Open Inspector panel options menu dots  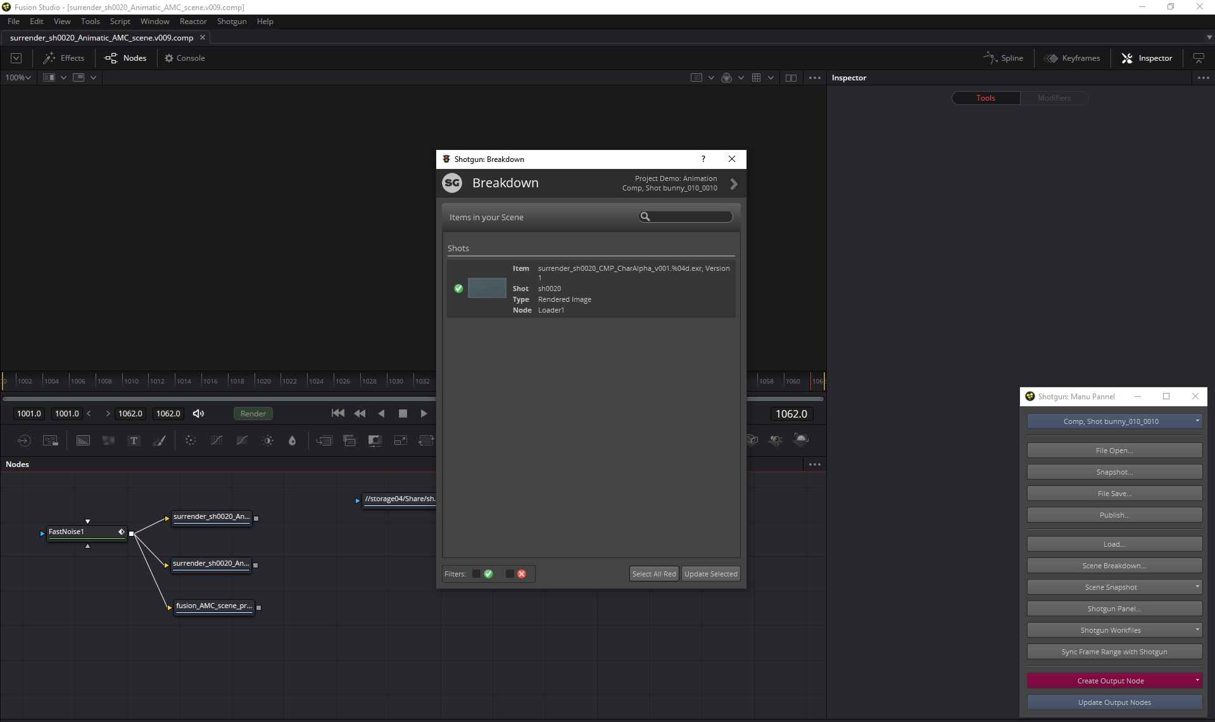[x=1203, y=78]
